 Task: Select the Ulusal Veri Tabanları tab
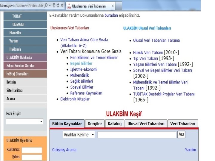pos(146,124)
